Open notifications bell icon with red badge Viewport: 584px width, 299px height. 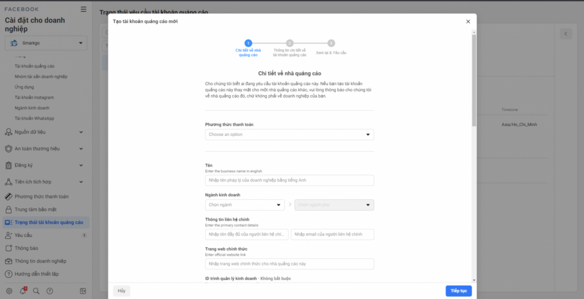tap(23, 291)
